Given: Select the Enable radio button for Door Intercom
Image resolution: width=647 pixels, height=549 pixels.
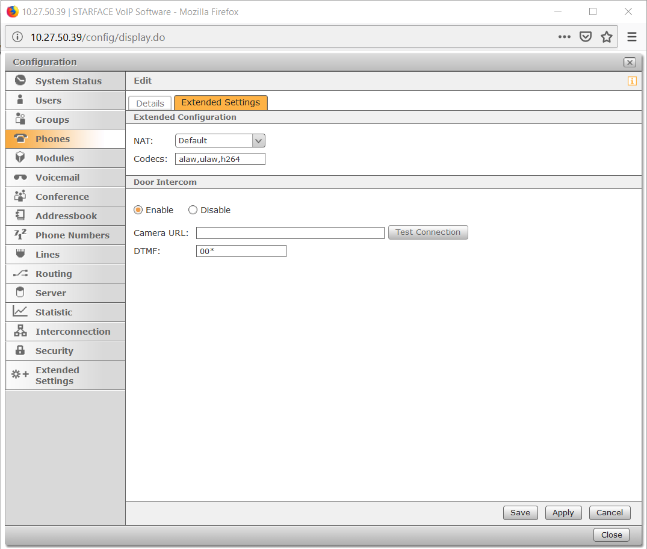Looking at the screenshot, I should 138,210.
